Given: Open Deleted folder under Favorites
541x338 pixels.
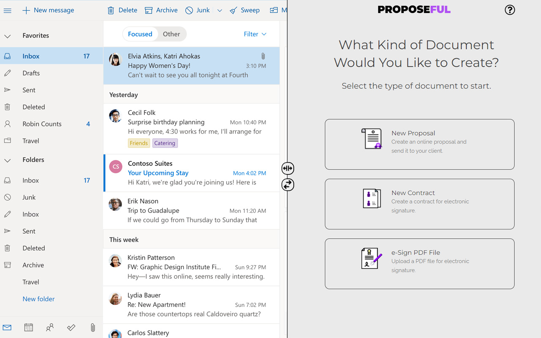Looking at the screenshot, I should click(x=52, y=107).
